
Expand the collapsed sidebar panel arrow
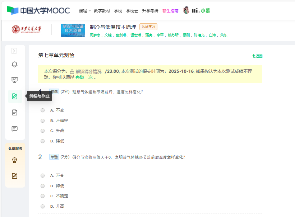(x=15, y=51)
